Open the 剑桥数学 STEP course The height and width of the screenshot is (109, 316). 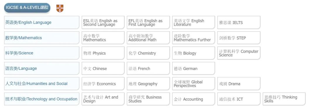[239, 38]
